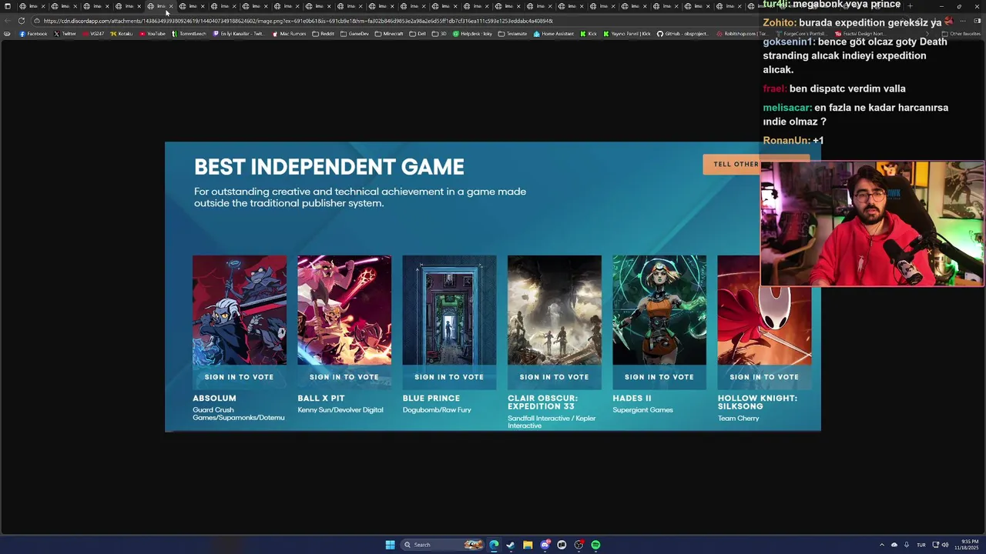Open the GitHub obsproject bookmark
986x554 pixels.
coord(682,34)
